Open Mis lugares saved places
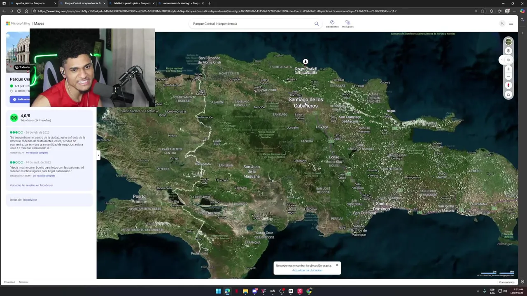527x296 pixels. click(x=347, y=24)
